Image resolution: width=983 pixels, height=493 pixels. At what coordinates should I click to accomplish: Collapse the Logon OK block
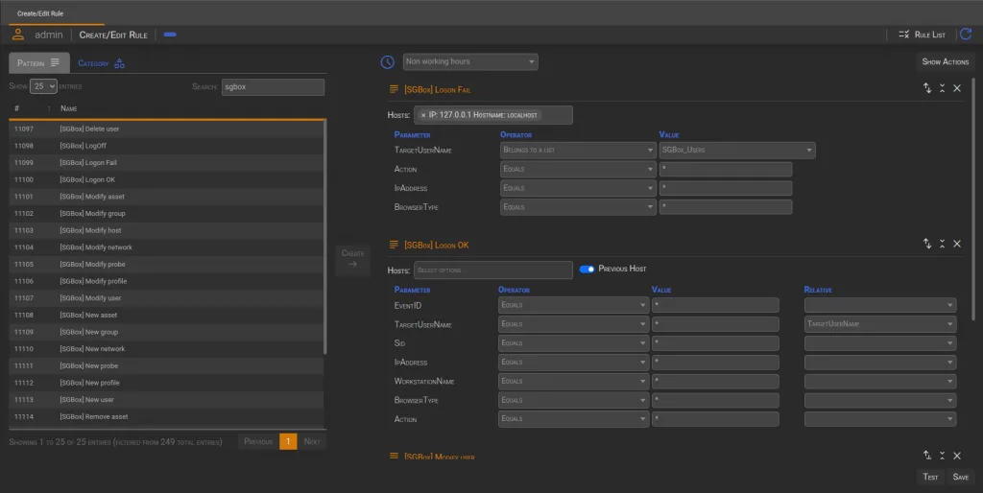[x=943, y=244]
